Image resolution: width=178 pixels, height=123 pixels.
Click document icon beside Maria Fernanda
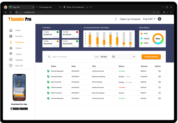[48, 82]
